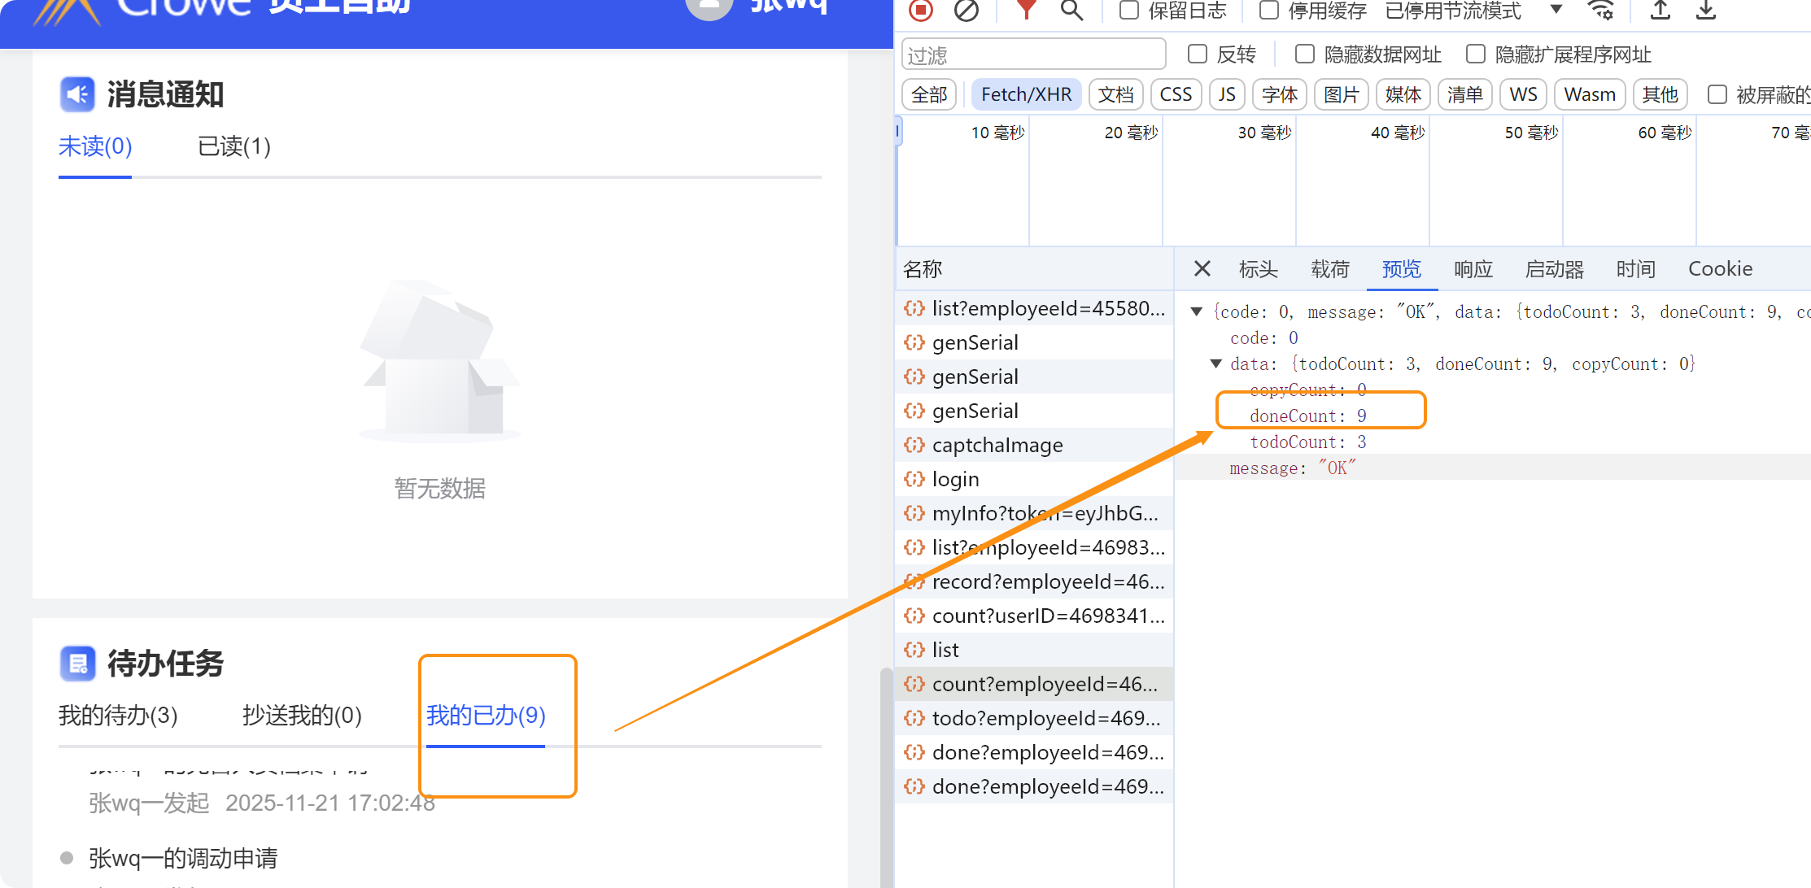Viewport: 1811px width, 888px height.
Task: Collapse the root response object triangle
Action: [1196, 312]
